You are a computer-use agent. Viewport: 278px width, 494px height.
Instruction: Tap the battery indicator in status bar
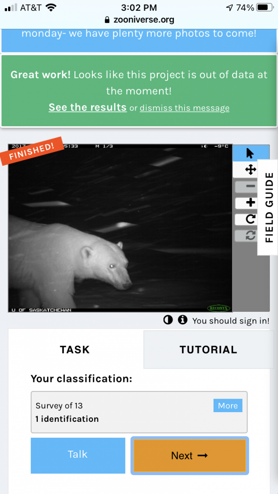(x=264, y=7)
